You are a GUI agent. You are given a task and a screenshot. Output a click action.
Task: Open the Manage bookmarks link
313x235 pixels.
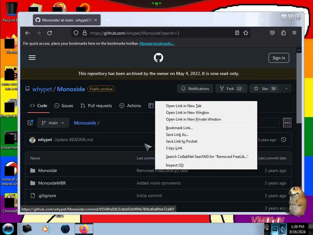(157, 43)
